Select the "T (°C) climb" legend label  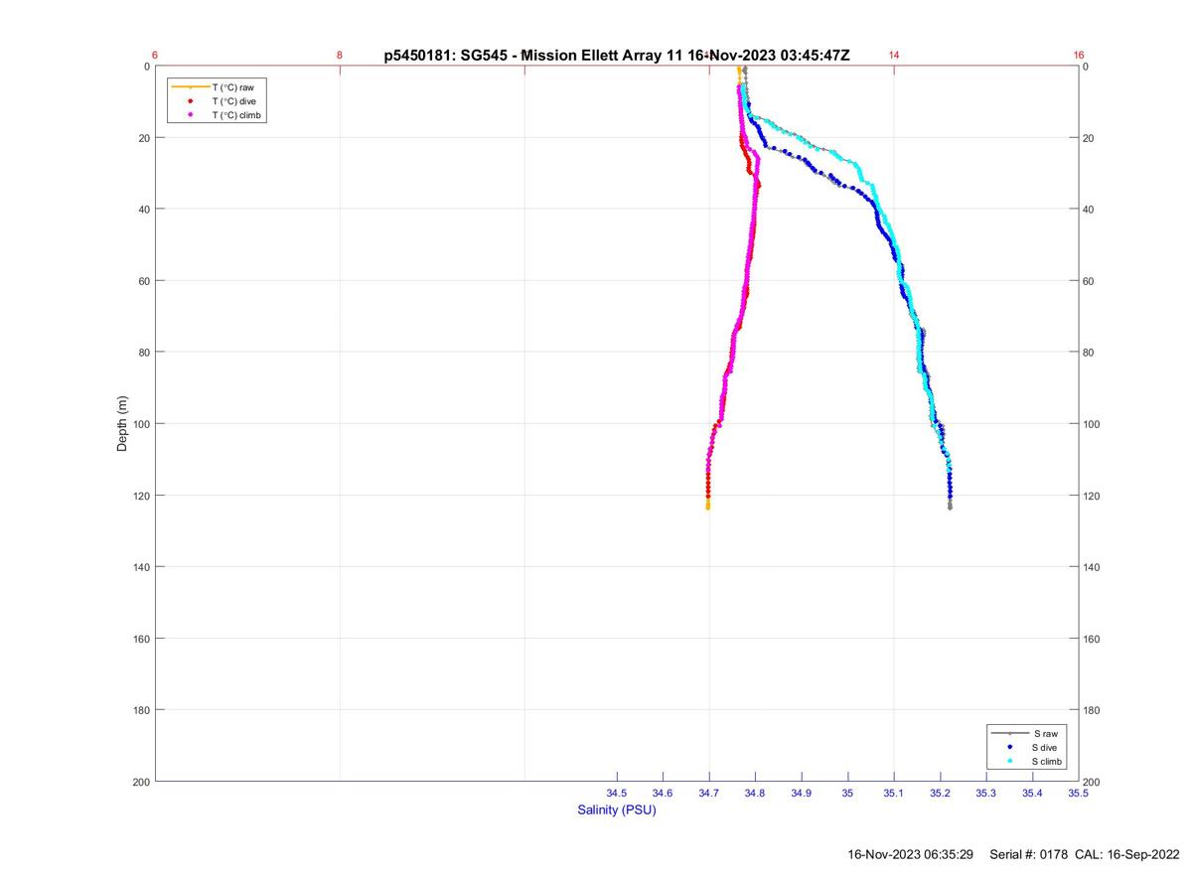(x=236, y=115)
